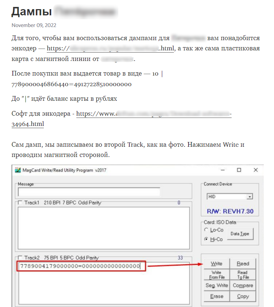Expand the Connect Device HID dropdown
Screen dimensions: 274x307
coord(250,196)
